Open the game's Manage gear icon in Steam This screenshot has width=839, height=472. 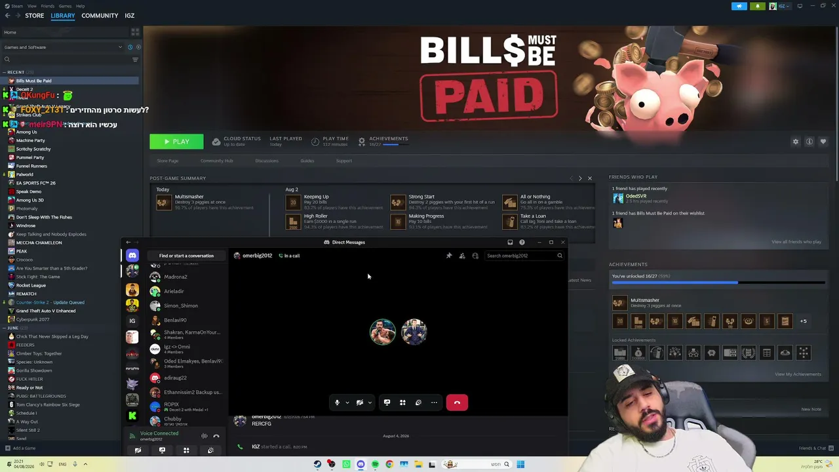796,142
